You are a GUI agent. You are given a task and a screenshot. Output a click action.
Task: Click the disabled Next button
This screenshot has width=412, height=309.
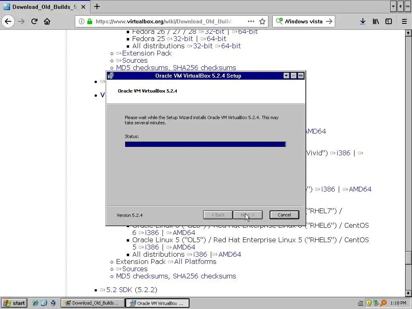tap(247, 215)
